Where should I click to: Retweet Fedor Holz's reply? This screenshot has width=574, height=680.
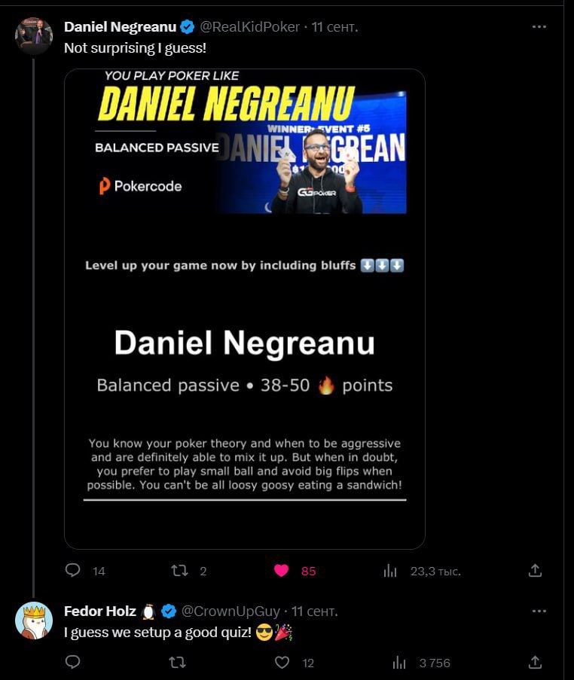(177, 662)
